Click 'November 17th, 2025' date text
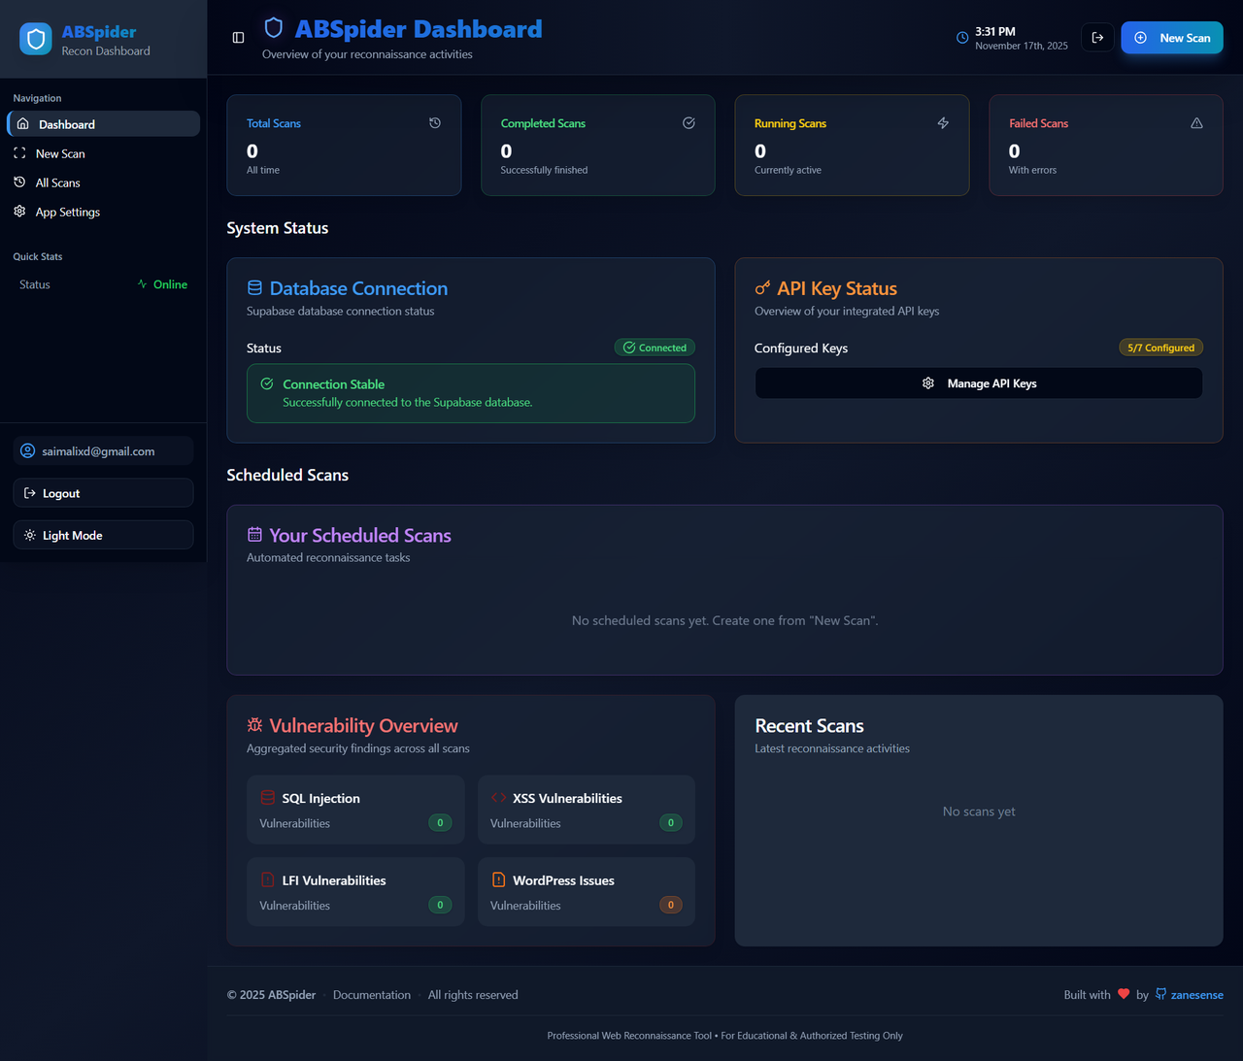The height and width of the screenshot is (1061, 1243). point(1022,46)
